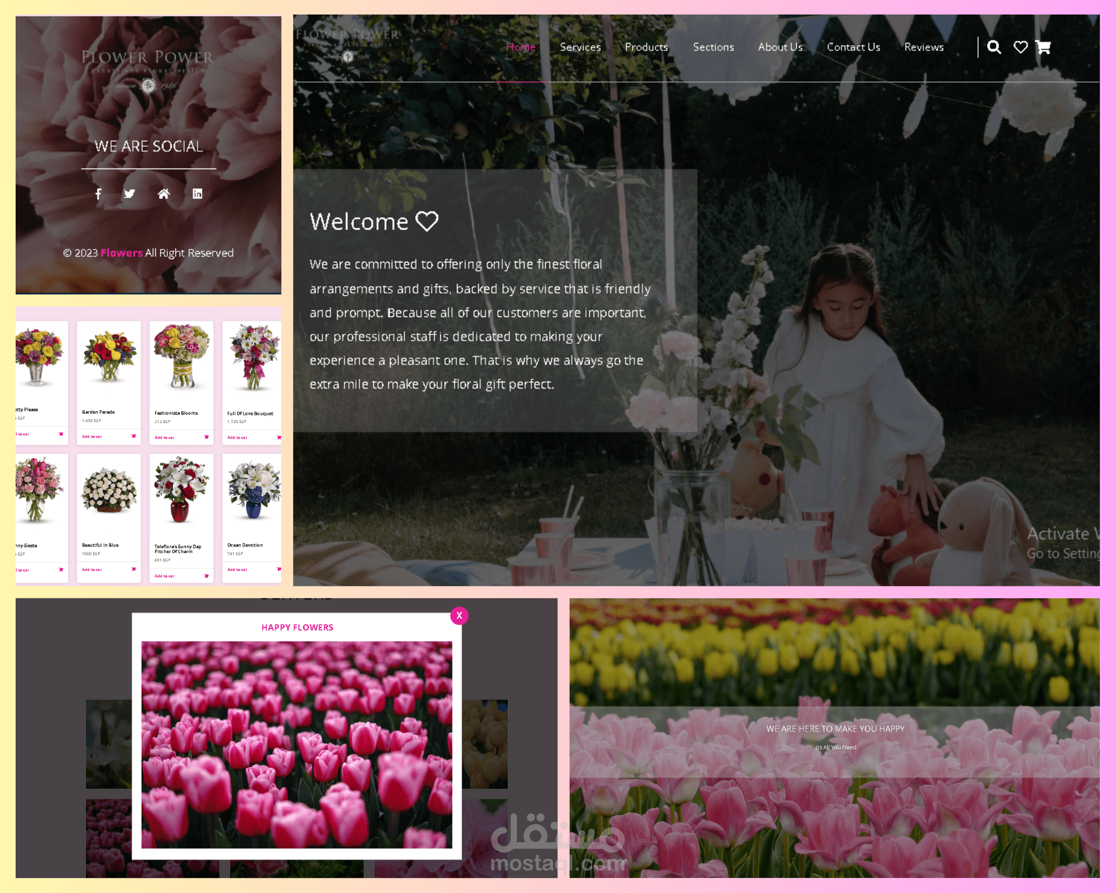Click the 1,720 EGP price

[x=237, y=422]
